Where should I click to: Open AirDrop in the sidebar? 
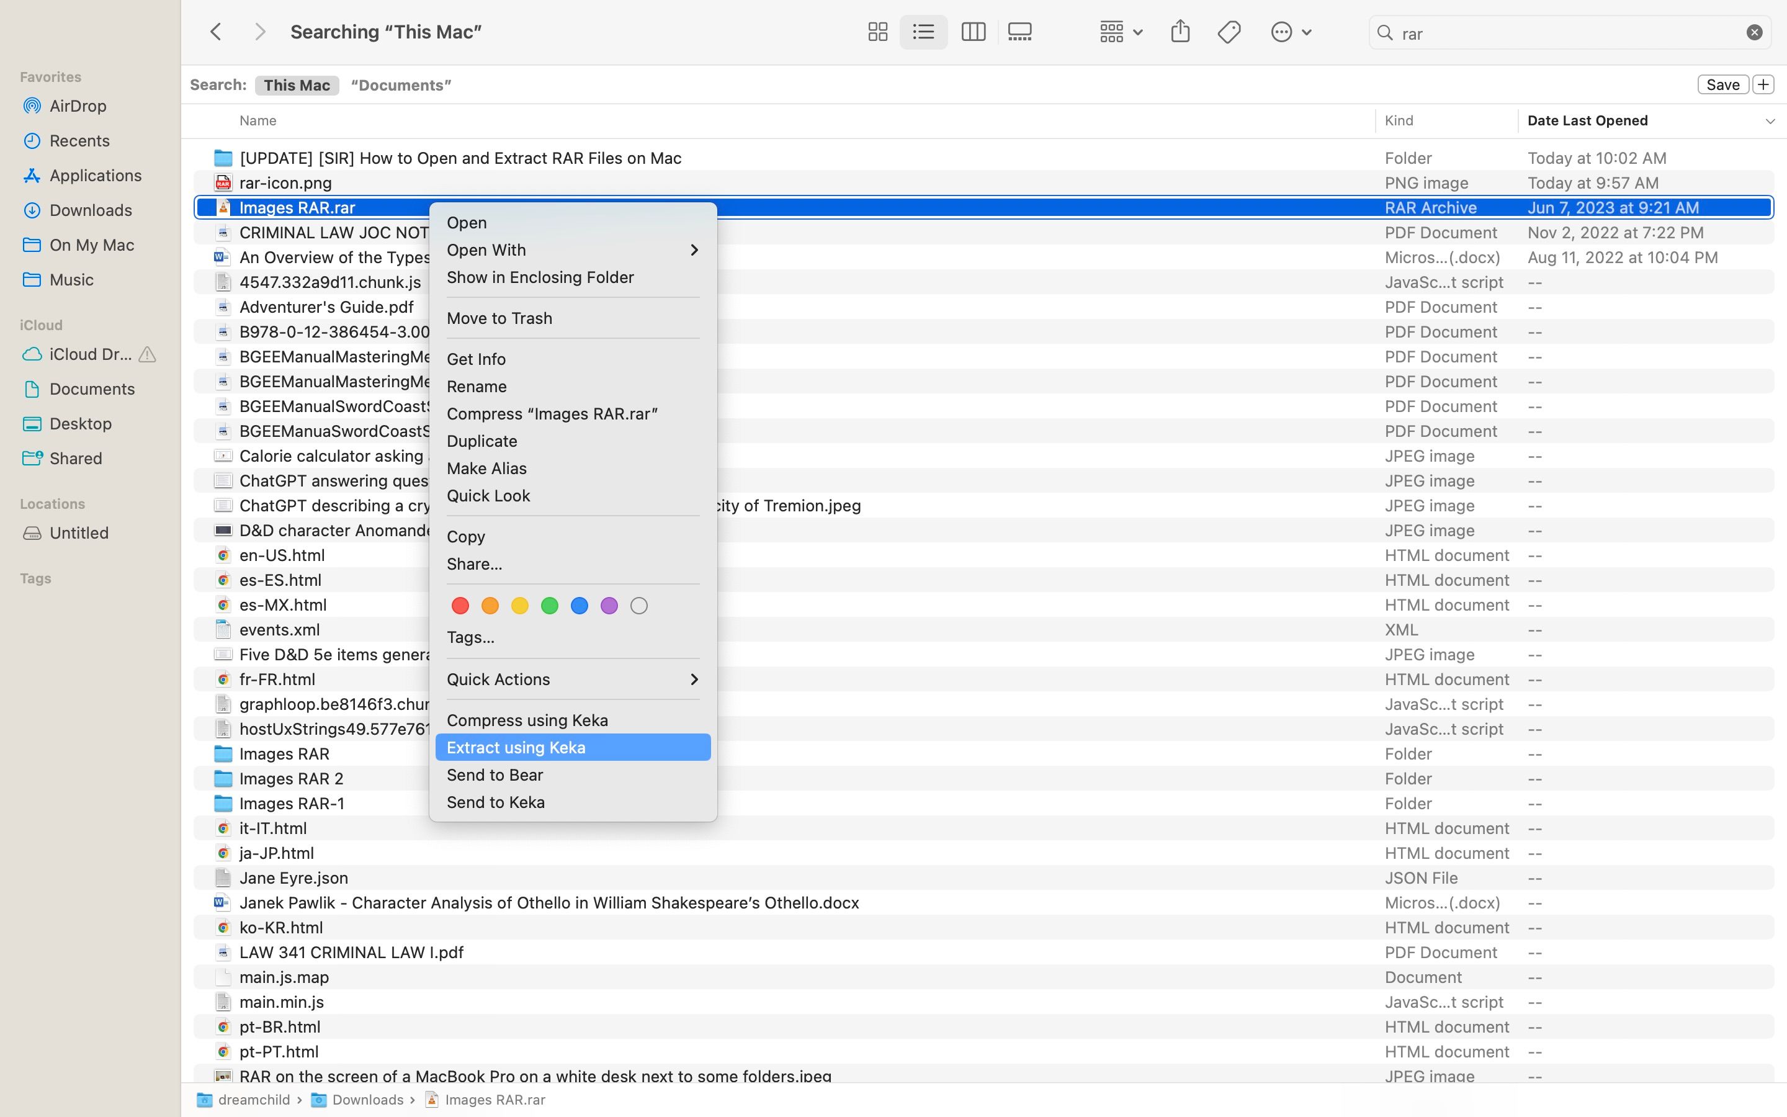click(x=78, y=105)
